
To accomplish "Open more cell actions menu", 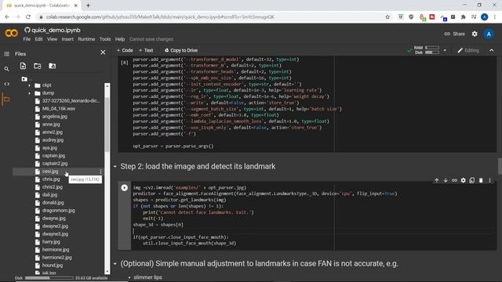I will click(x=489, y=181).
